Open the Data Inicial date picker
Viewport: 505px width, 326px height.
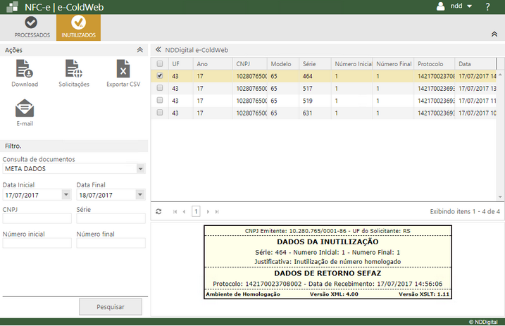[x=66, y=194]
